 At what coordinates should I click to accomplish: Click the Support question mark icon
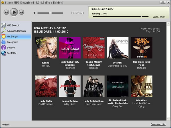3,48
